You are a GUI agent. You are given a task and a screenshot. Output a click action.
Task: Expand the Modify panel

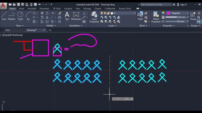pyautogui.click(x=51, y=26)
